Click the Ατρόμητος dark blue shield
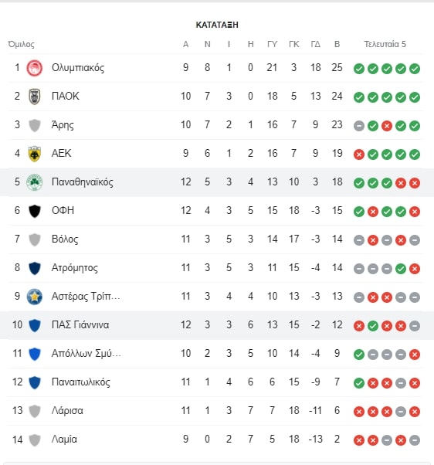434x465 pixels. pyautogui.click(x=35, y=268)
